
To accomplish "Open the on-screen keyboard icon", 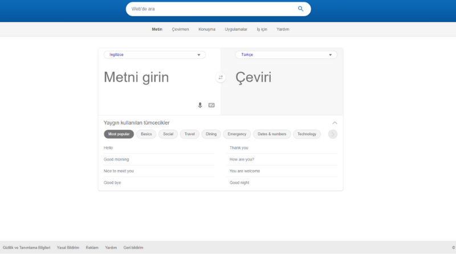I will click(211, 105).
